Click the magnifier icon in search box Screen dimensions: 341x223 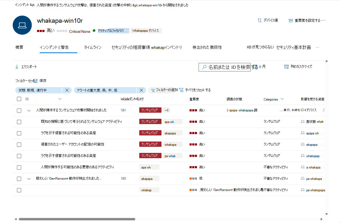(204, 67)
